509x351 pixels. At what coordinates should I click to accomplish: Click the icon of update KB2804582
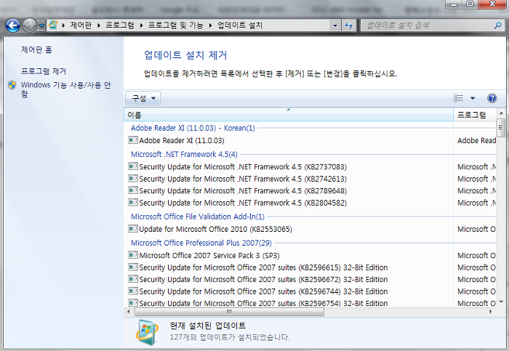[x=133, y=203]
